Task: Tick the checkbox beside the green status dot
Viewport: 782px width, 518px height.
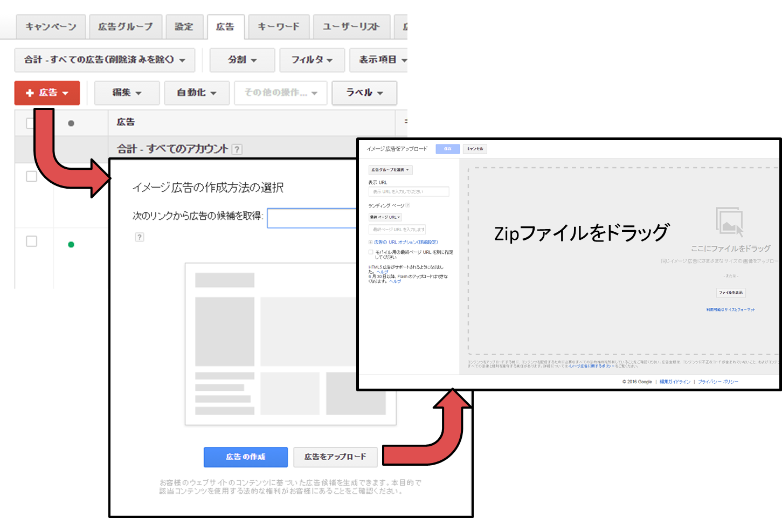Action: tap(32, 241)
